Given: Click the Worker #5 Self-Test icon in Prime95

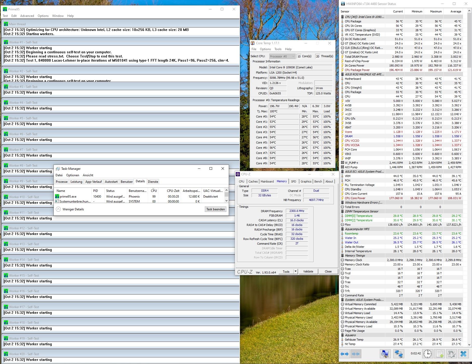Looking at the screenshot, I should pos(6,118).
